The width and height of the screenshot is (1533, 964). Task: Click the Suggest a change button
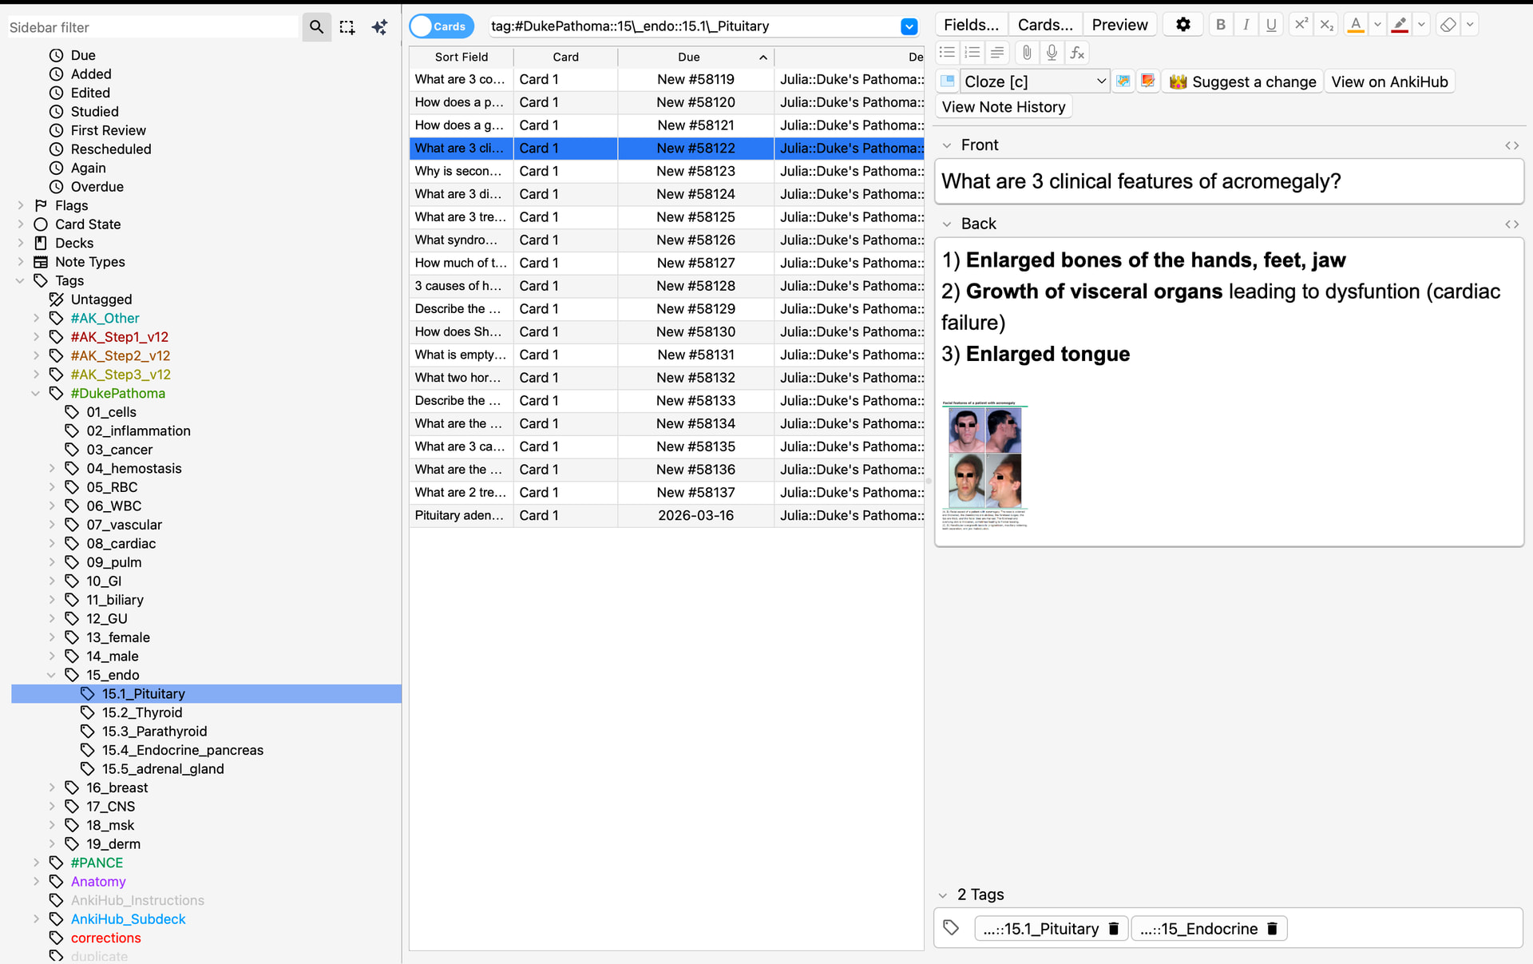tap(1242, 81)
